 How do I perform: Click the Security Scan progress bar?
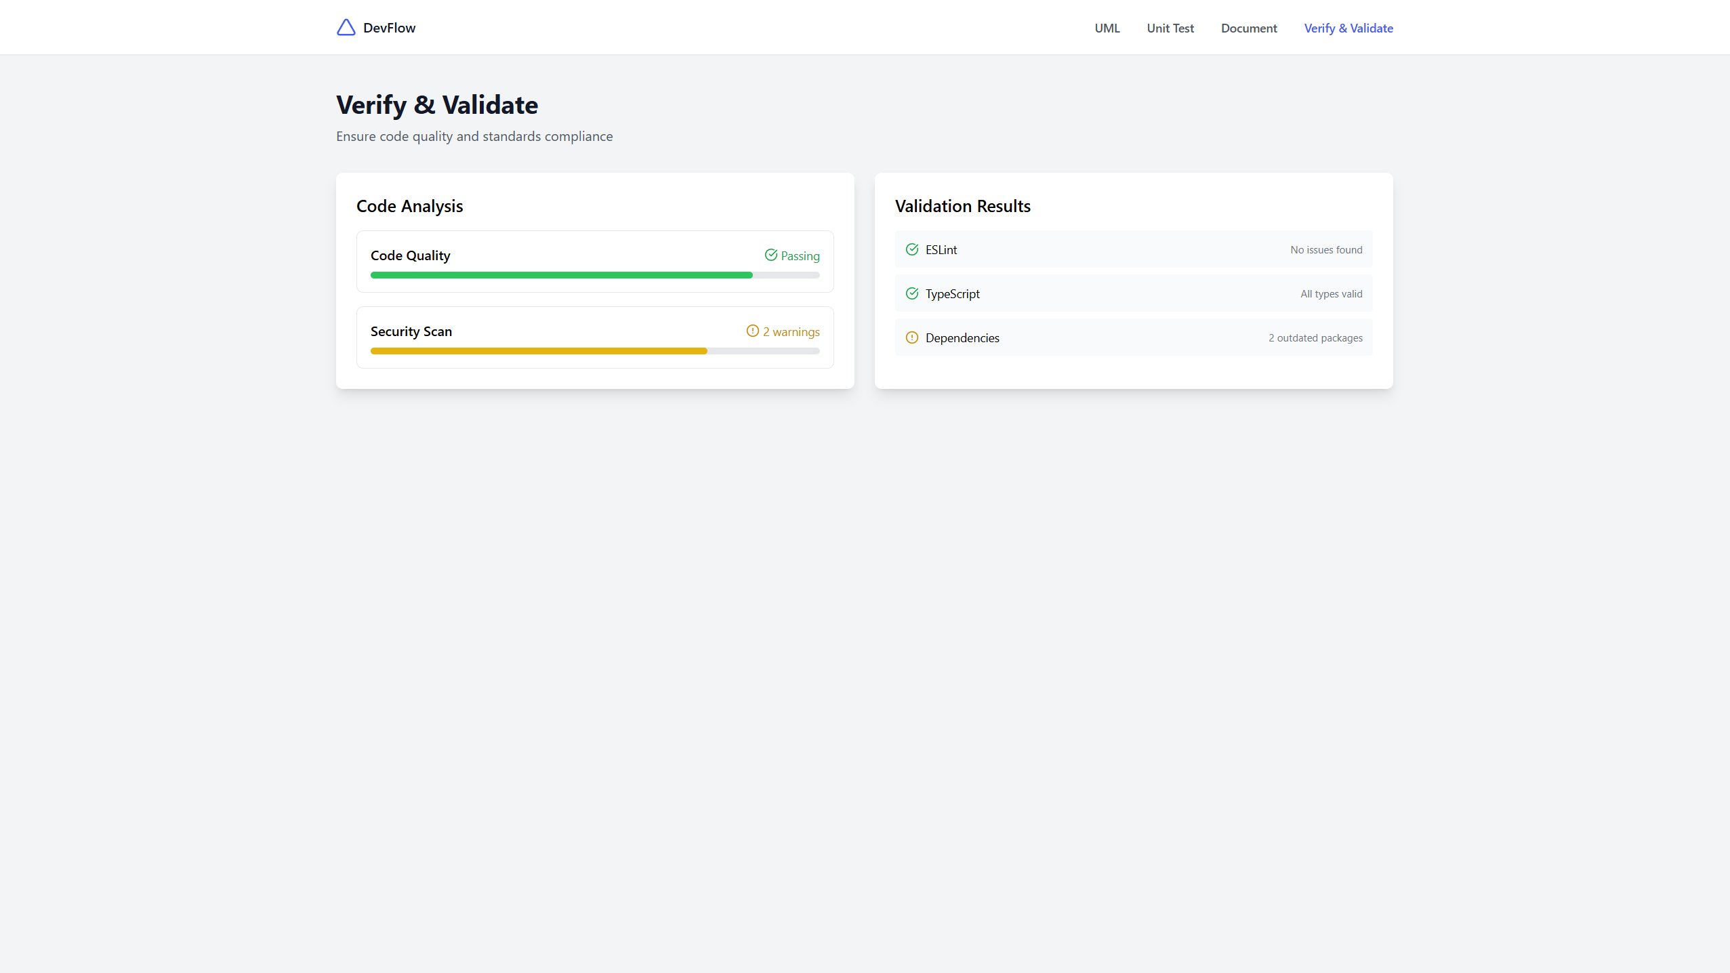coord(594,351)
